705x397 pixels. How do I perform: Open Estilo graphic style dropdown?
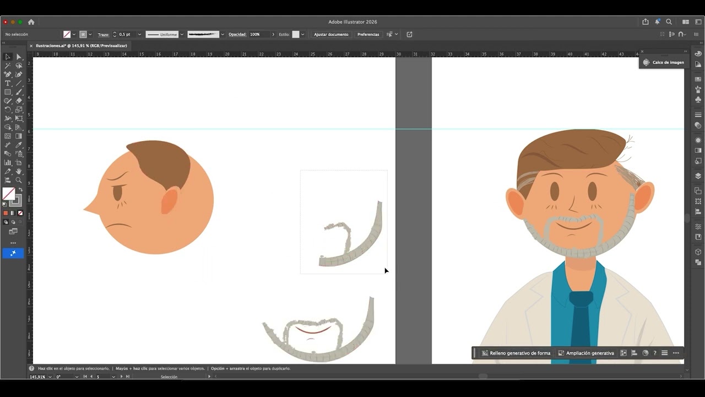coord(303,34)
